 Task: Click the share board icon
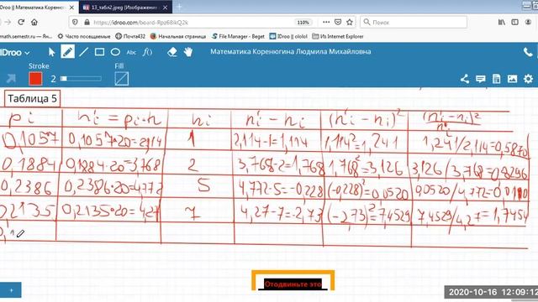pyautogui.click(x=465, y=79)
